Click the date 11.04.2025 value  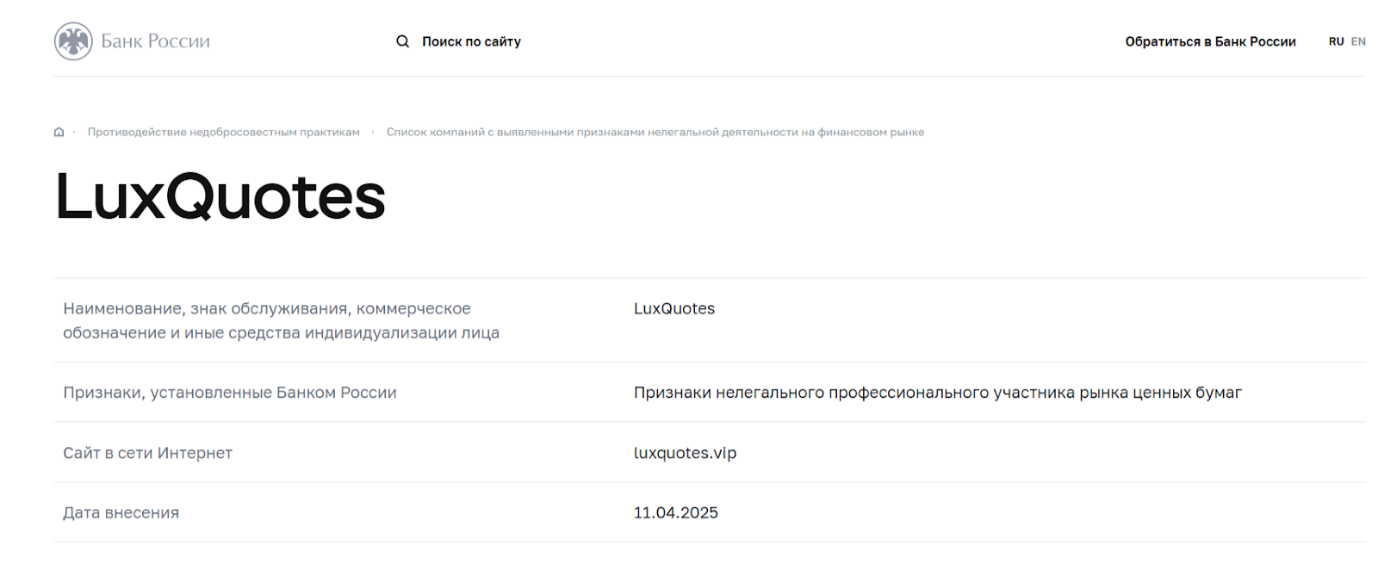[x=676, y=513]
